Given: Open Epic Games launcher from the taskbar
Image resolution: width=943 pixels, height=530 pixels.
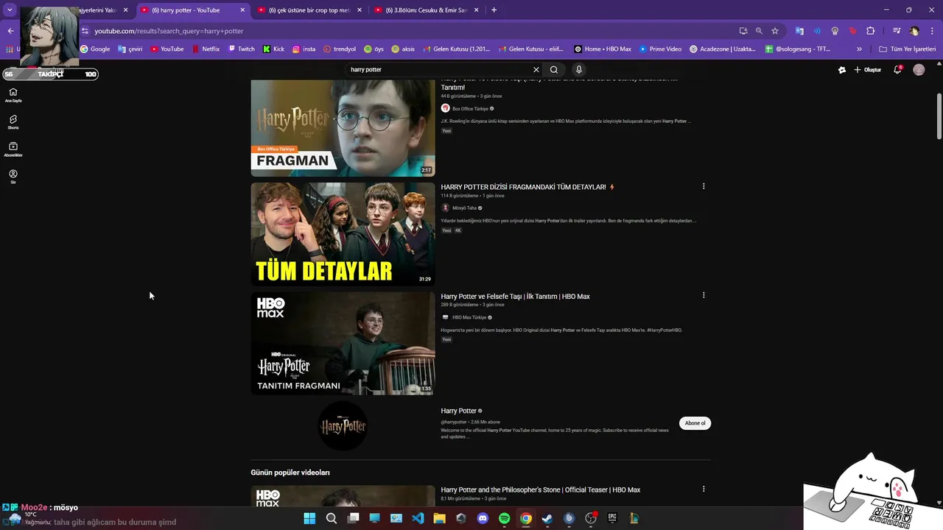Looking at the screenshot, I should coord(612,518).
